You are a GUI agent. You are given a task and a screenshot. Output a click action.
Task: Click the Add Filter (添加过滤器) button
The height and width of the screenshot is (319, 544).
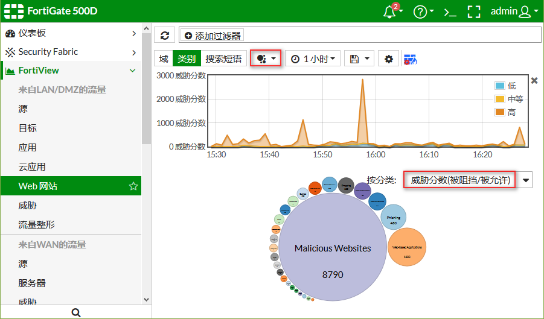pyautogui.click(x=213, y=36)
